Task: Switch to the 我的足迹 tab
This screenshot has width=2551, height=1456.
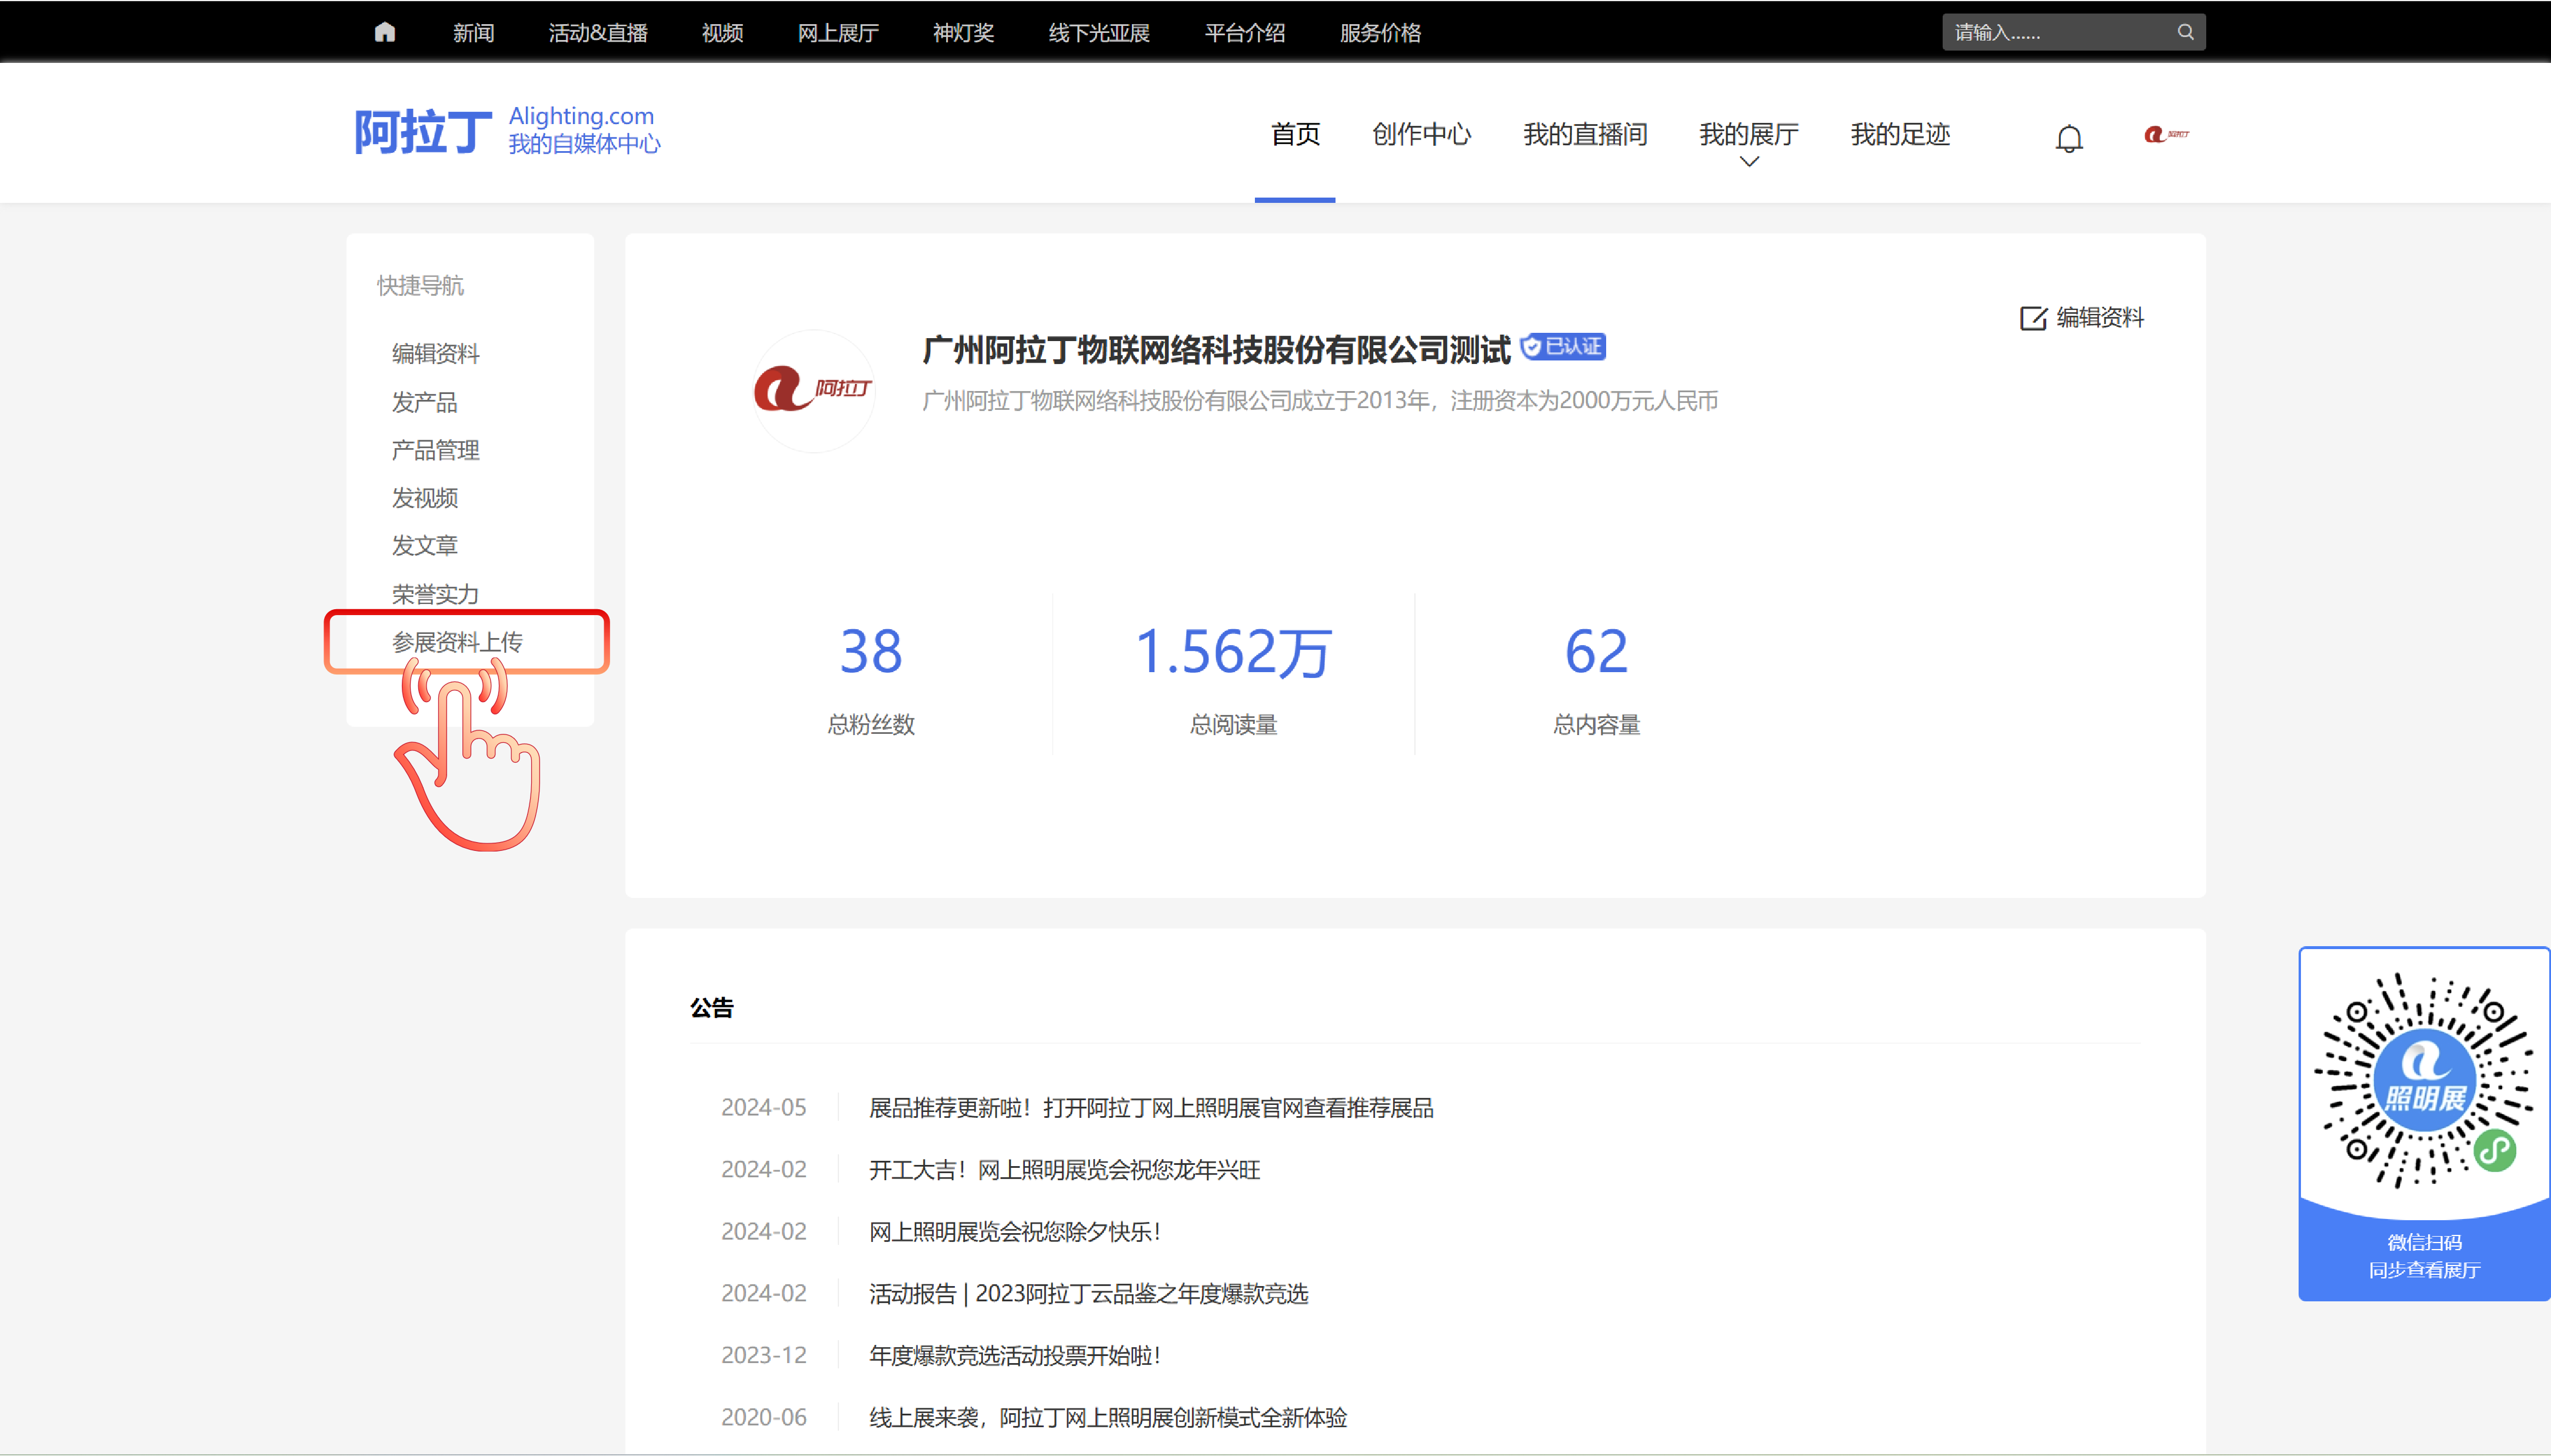Action: [1900, 134]
